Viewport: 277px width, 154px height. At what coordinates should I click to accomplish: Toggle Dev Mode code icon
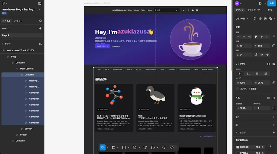[x=172, y=148]
